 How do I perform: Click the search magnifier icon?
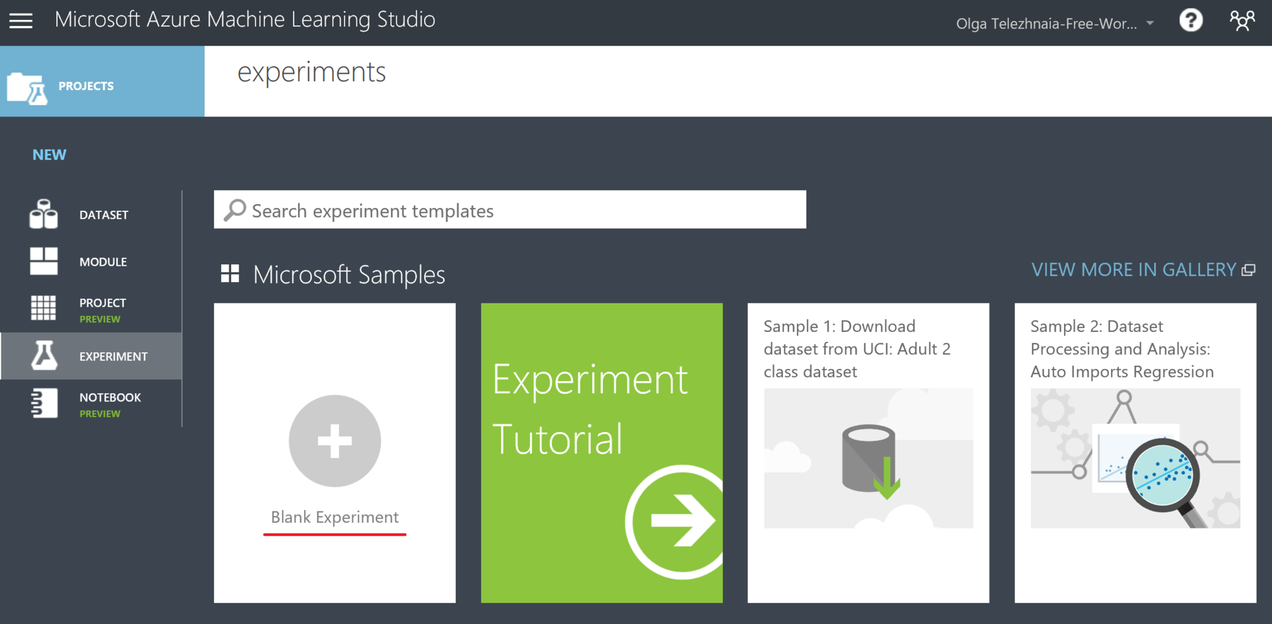click(x=235, y=210)
